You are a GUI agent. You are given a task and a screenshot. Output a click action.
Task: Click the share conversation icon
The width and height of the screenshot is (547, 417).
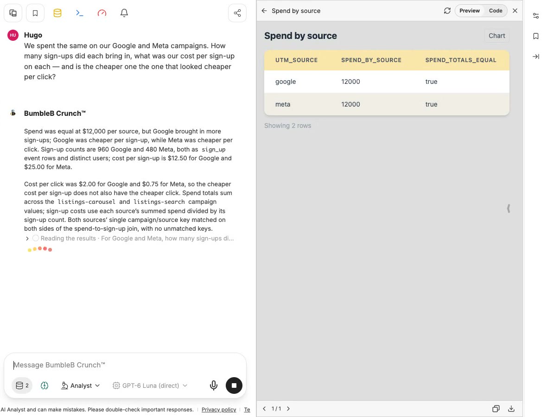pyautogui.click(x=237, y=13)
